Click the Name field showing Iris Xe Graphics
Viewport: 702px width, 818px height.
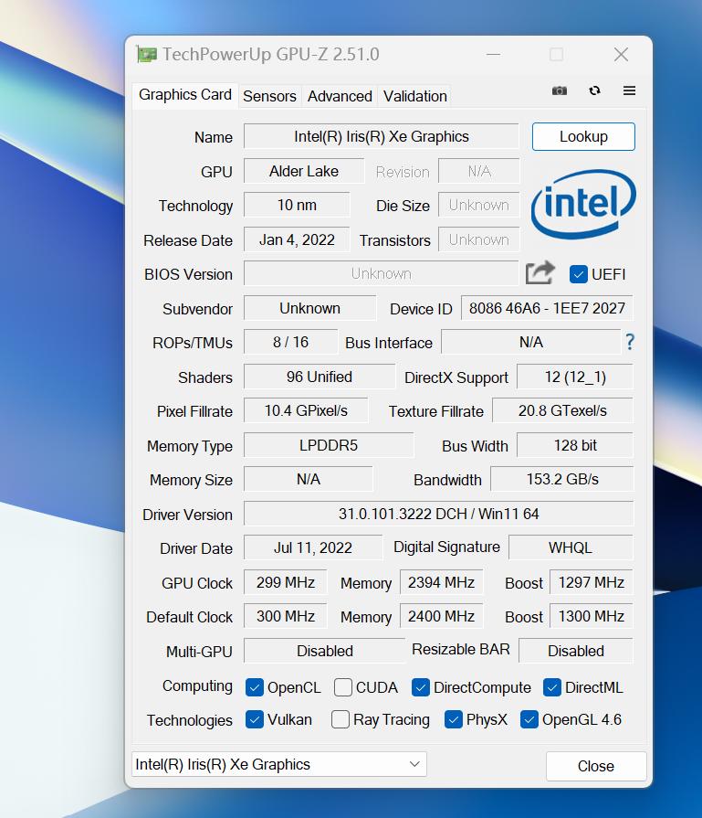(382, 137)
